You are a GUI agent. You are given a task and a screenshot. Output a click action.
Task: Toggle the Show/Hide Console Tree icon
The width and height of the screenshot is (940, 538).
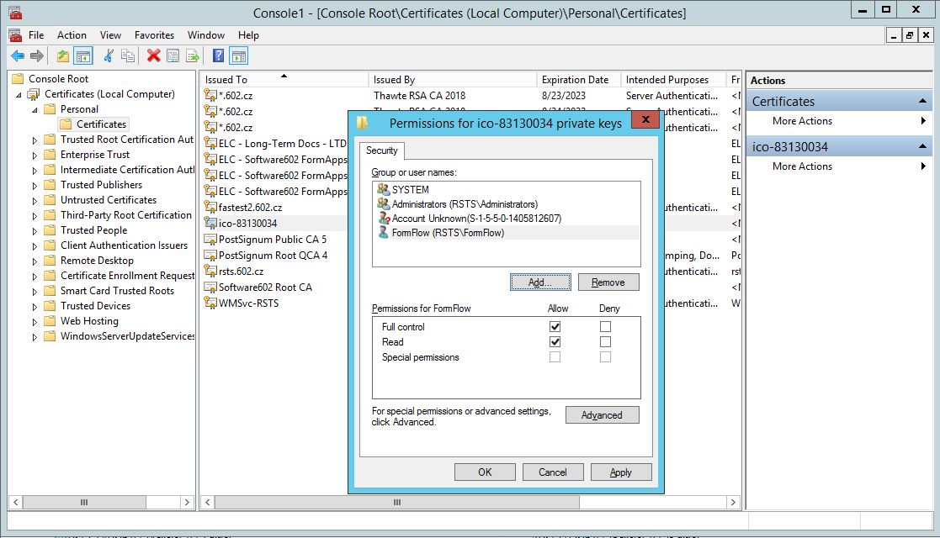click(x=82, y=56)
